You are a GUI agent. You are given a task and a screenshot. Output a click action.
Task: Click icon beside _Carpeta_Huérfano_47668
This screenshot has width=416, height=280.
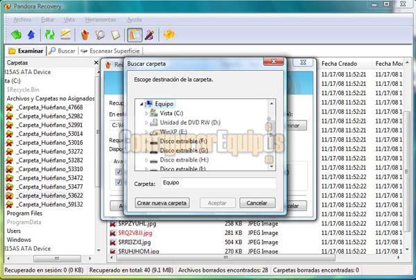tap(10, 107)
